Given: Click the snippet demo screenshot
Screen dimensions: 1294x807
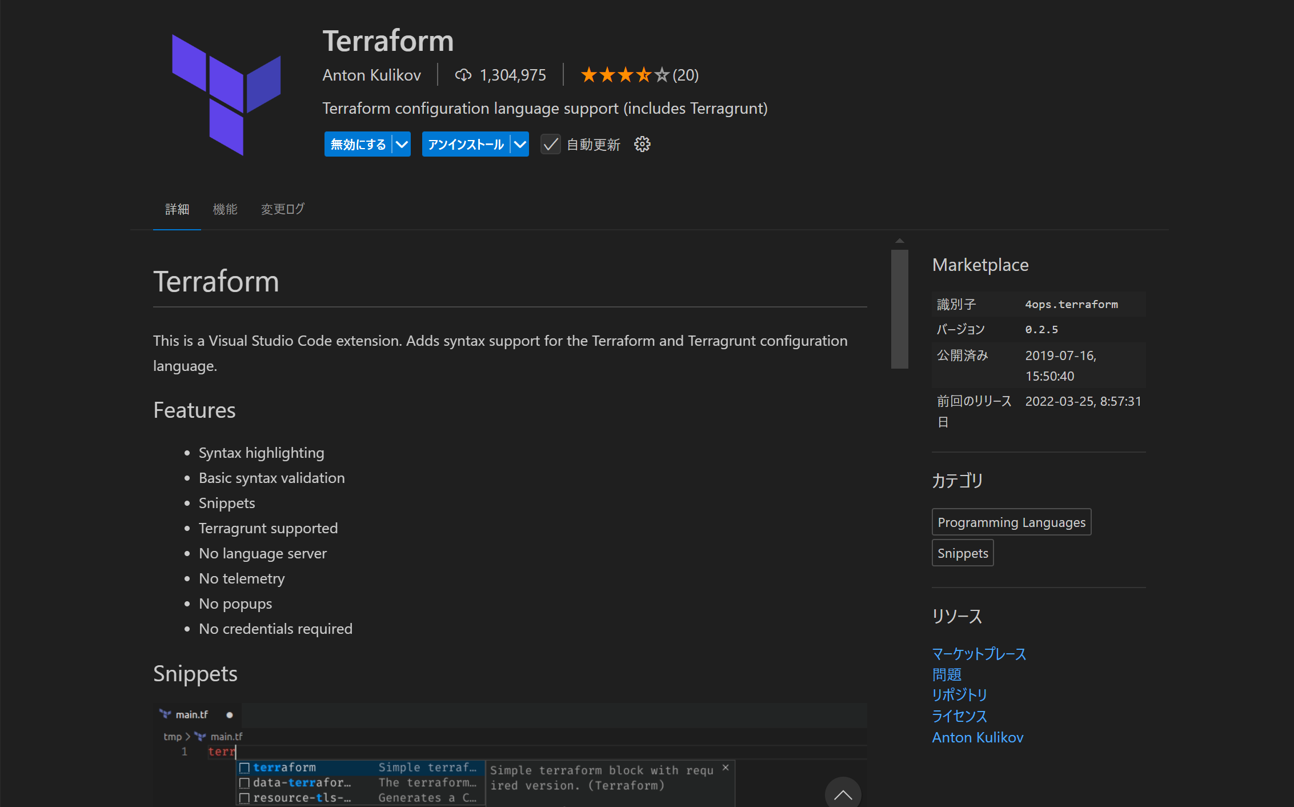Looking at the screenshot, I should [510, 754].
